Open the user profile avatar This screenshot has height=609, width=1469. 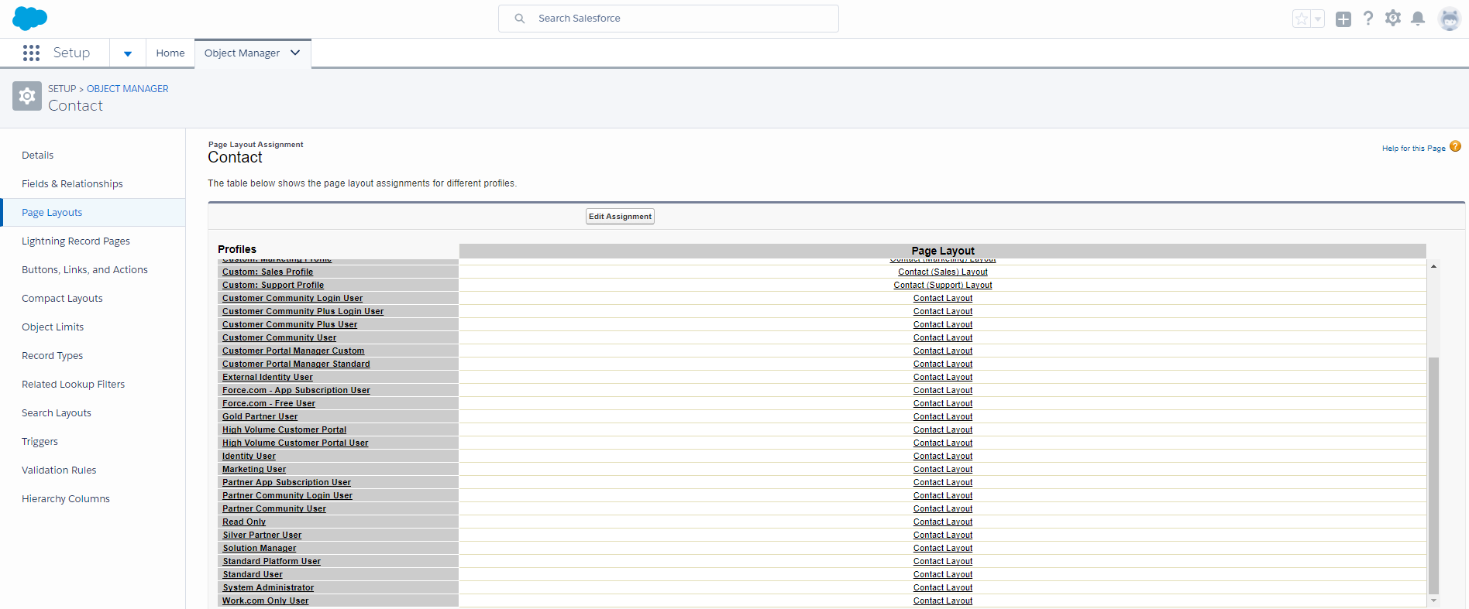click(1449, 19)
